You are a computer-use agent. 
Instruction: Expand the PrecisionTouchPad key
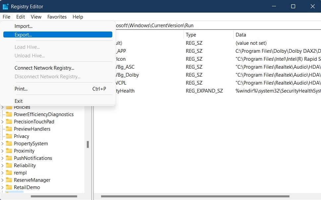2,122
